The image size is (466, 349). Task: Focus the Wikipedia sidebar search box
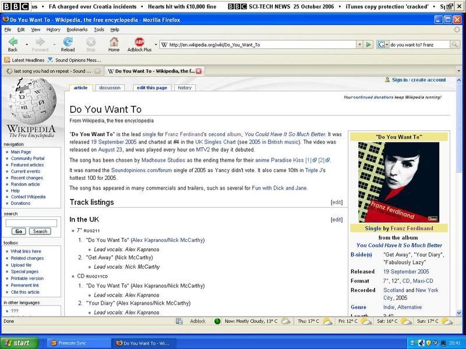(x=31, y=223)
